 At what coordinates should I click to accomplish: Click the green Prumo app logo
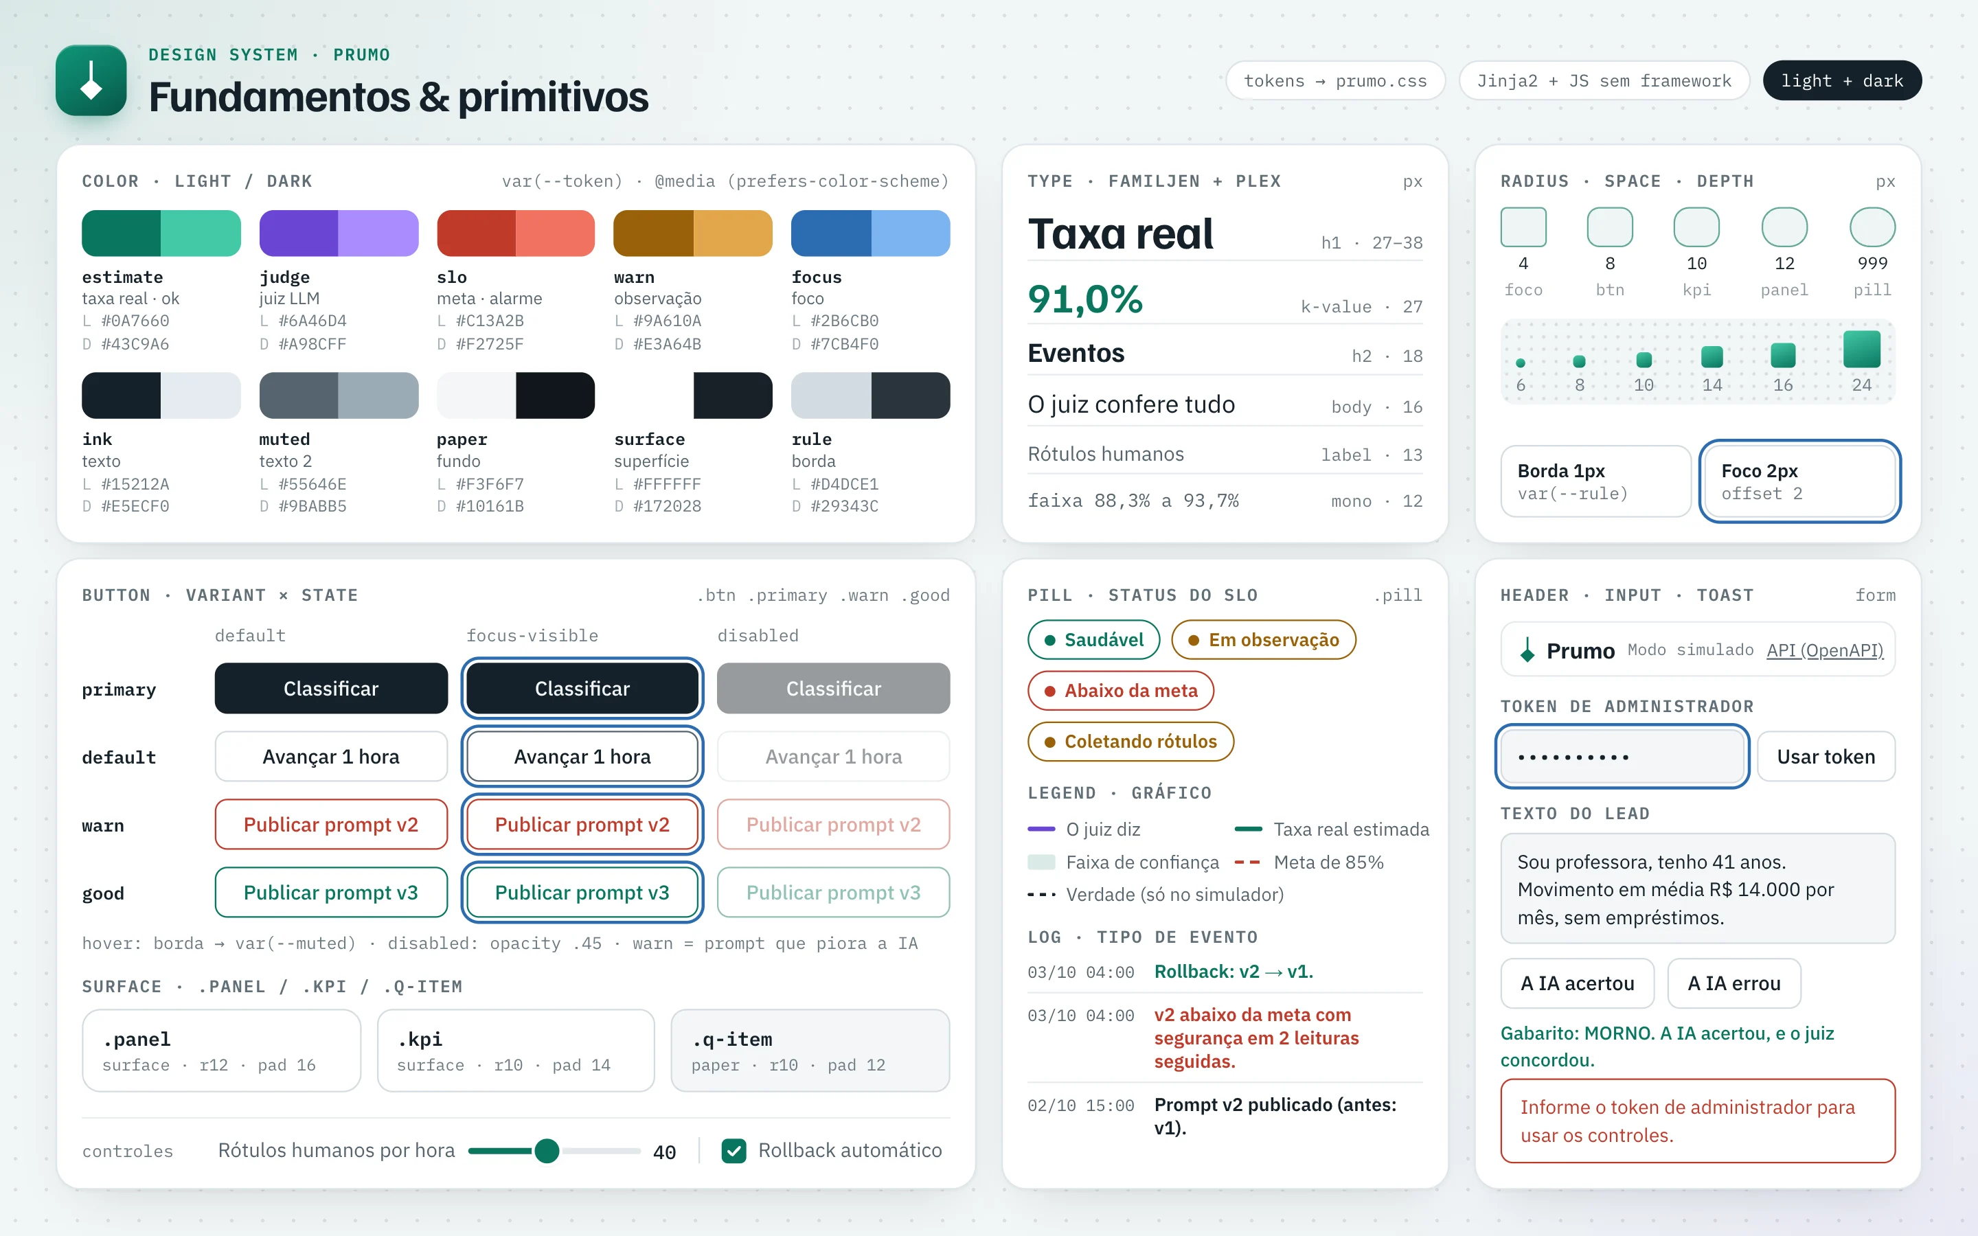tap(91, 80)
